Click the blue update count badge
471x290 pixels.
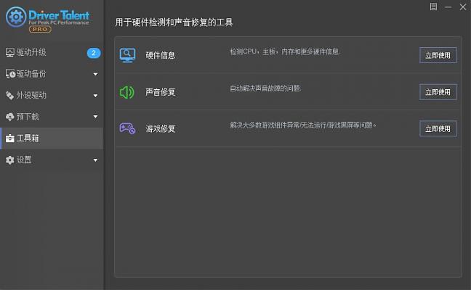pos(93,52)
